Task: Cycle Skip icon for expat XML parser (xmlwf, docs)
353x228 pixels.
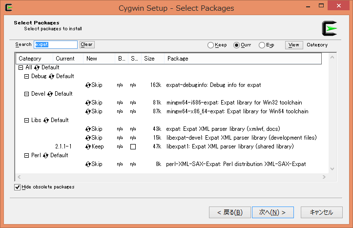Action: pos(88,129)
